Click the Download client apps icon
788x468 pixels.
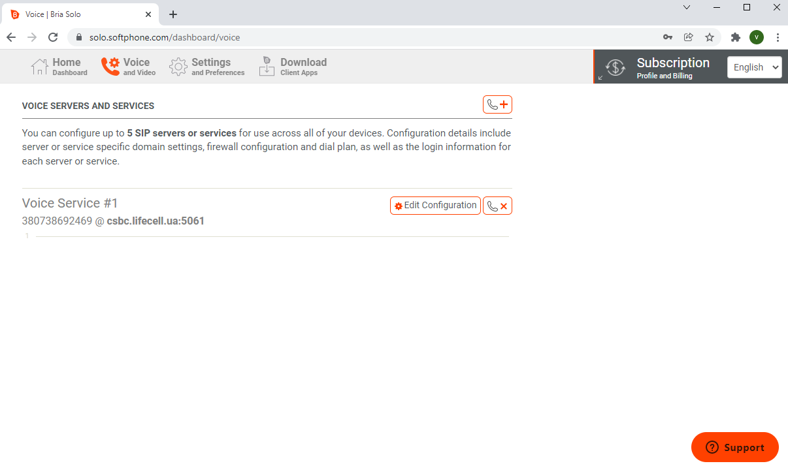(267, 67)
